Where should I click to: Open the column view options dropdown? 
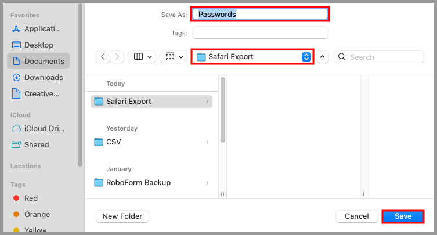143,57
